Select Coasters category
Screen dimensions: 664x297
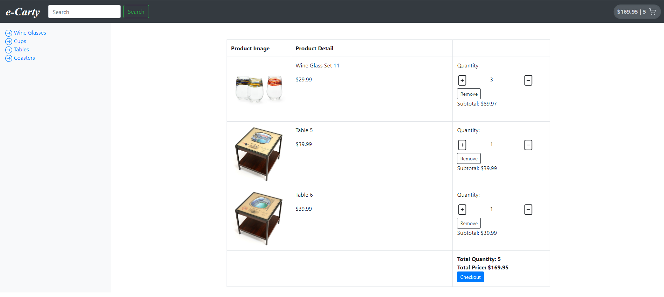pyautogui.click(x=24, y=58)
